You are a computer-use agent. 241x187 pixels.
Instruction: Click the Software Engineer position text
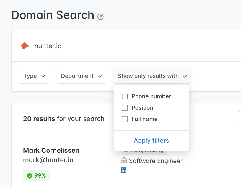pyautogui.click(x=156, y=161)
